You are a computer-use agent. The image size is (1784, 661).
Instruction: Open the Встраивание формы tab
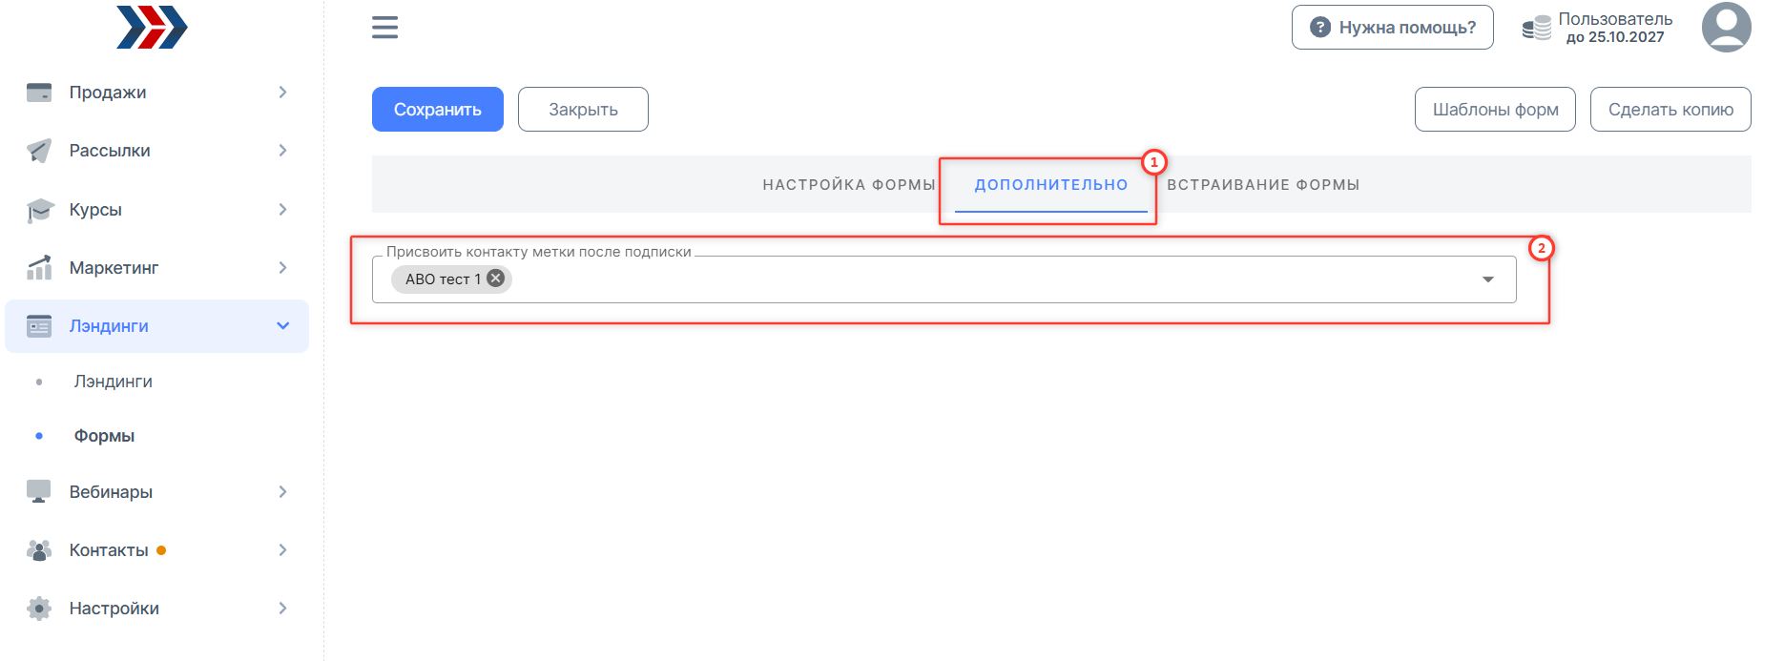pos(1263,185)
